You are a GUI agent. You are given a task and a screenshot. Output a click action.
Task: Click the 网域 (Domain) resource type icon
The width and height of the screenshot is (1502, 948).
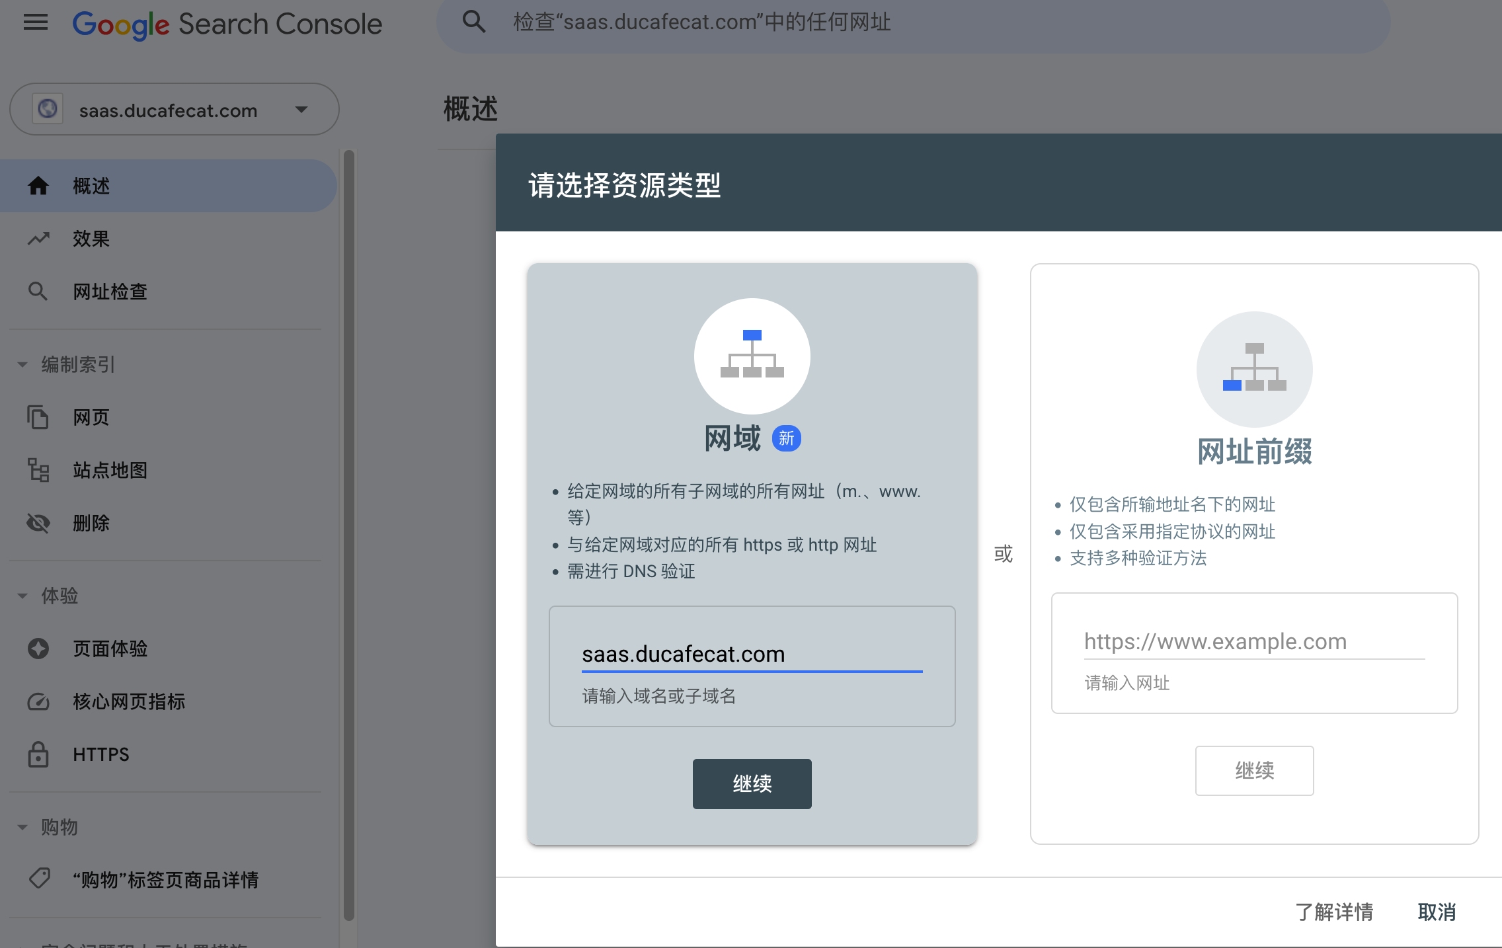(x=751, y=356)
